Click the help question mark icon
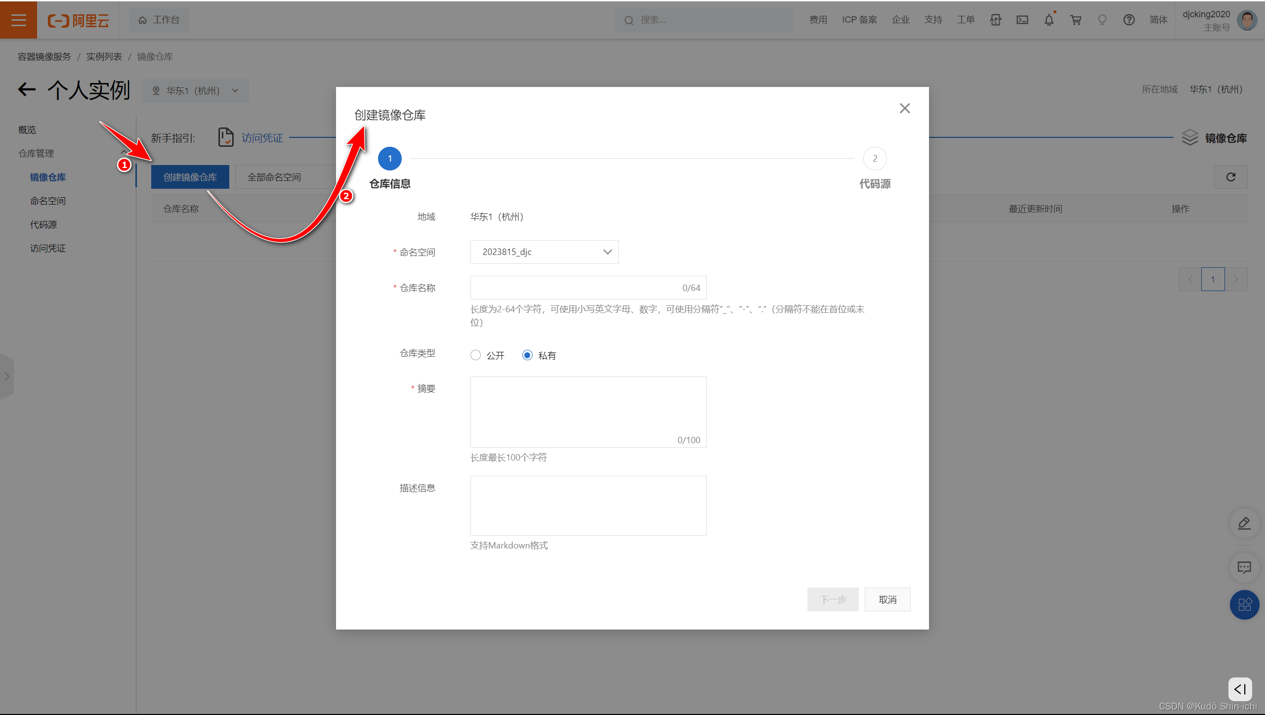The image size is (1265, 715). click(x=1129, y=20)
